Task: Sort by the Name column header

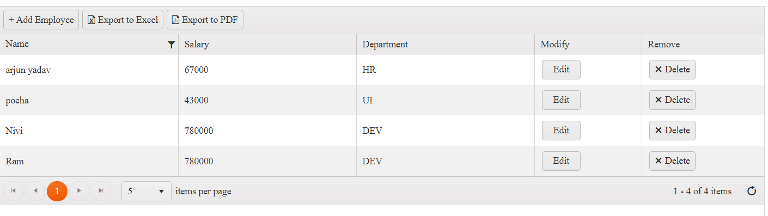Action: pos(17,44)
